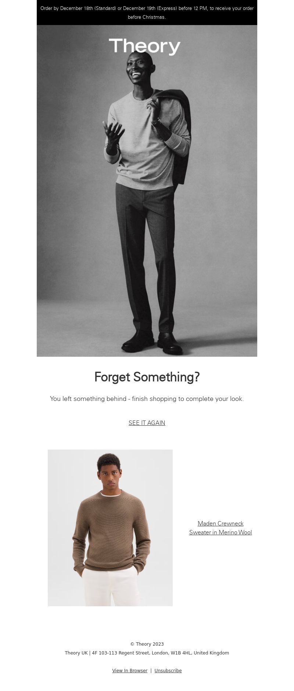Click the Unsubscribe link

coord(168,671)
